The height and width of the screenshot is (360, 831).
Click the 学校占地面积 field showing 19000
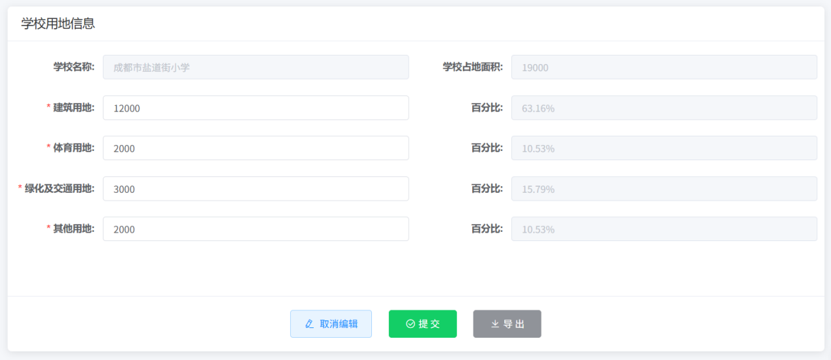[663, 67]
